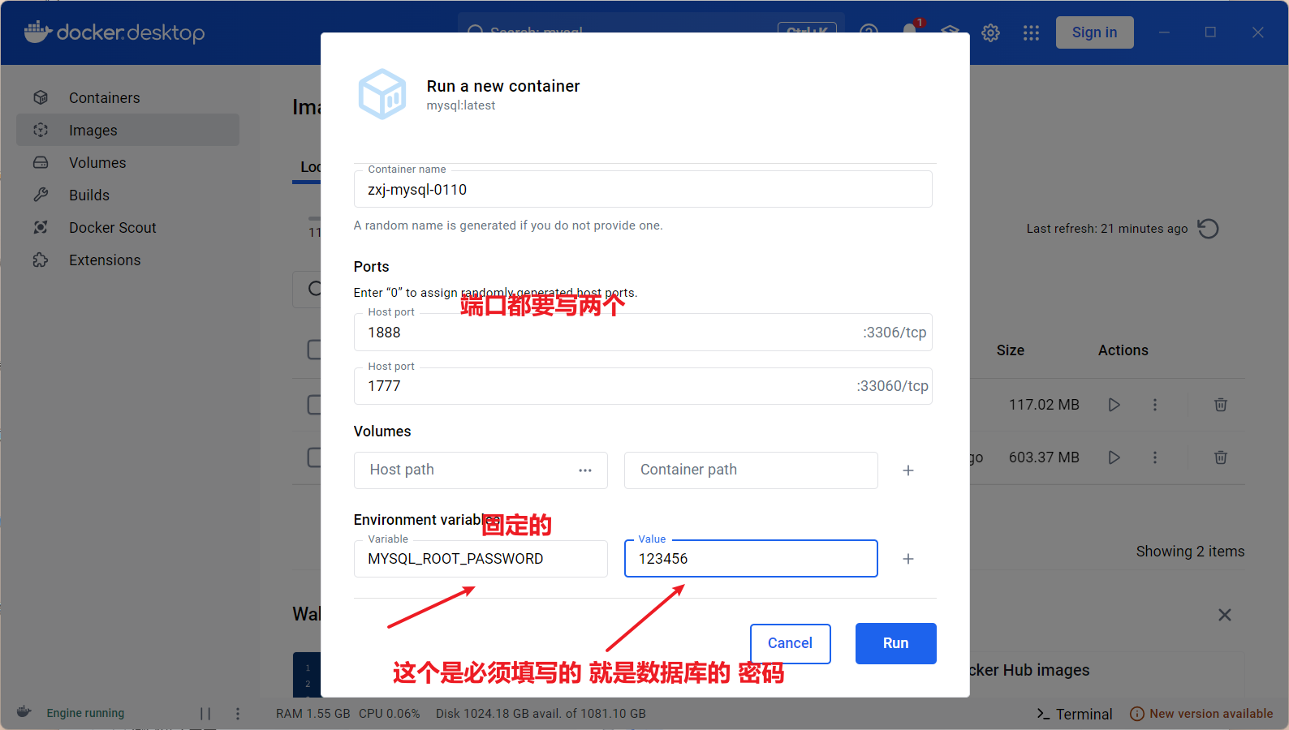
Task: Open Extensions in the sidebar
Action: [127, 260]
